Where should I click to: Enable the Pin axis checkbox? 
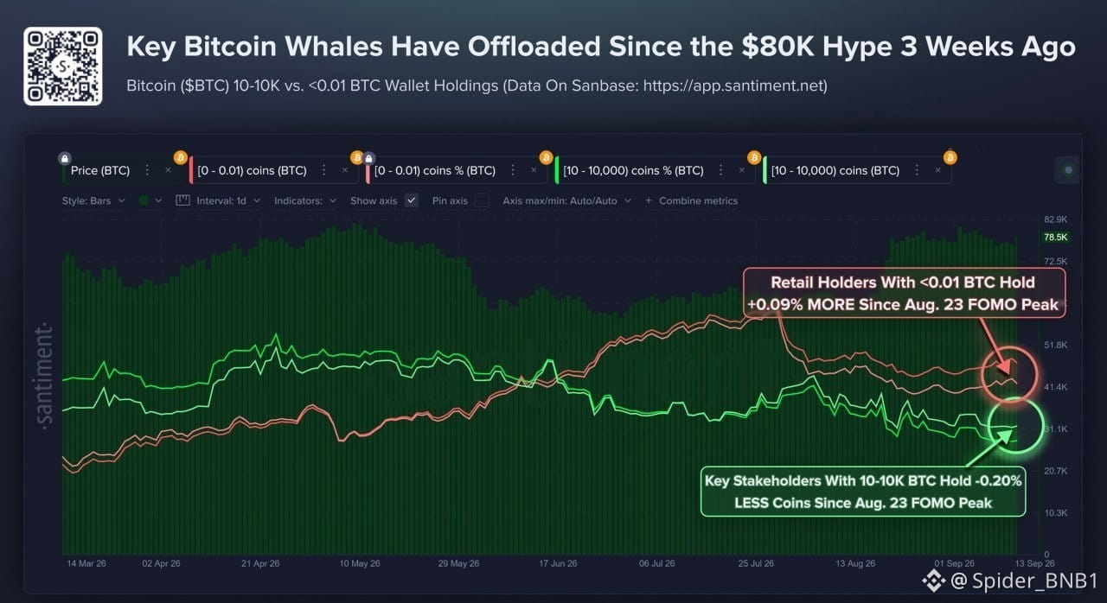(482, 200)
